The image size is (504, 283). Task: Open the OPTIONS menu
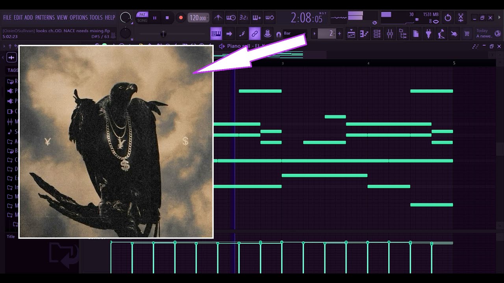78,17
